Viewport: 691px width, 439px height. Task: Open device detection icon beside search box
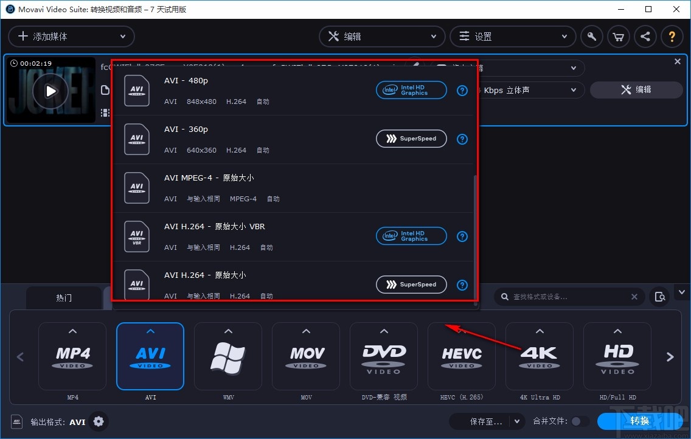point(660,297)
